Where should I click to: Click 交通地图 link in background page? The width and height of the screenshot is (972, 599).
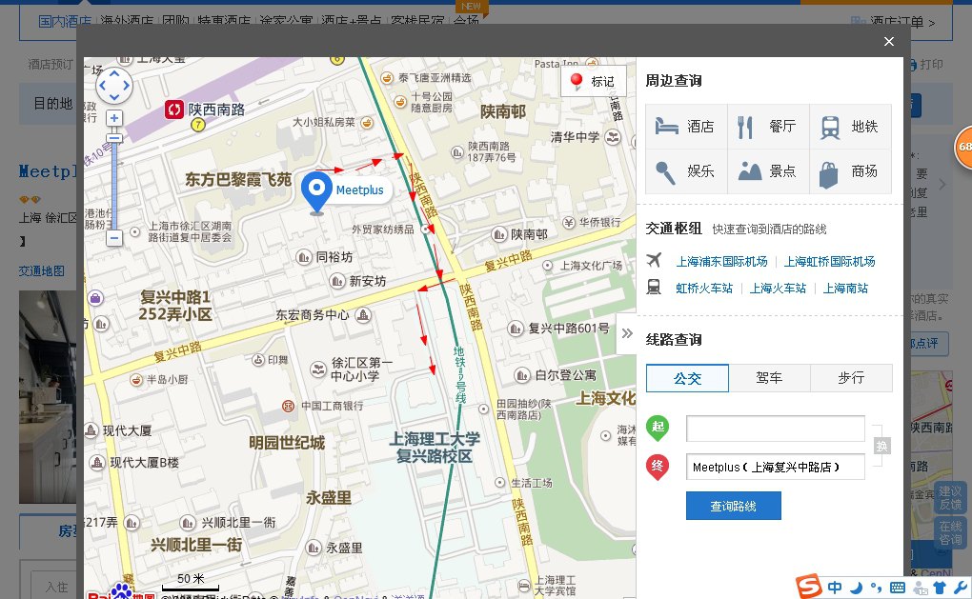coord(42,270)
